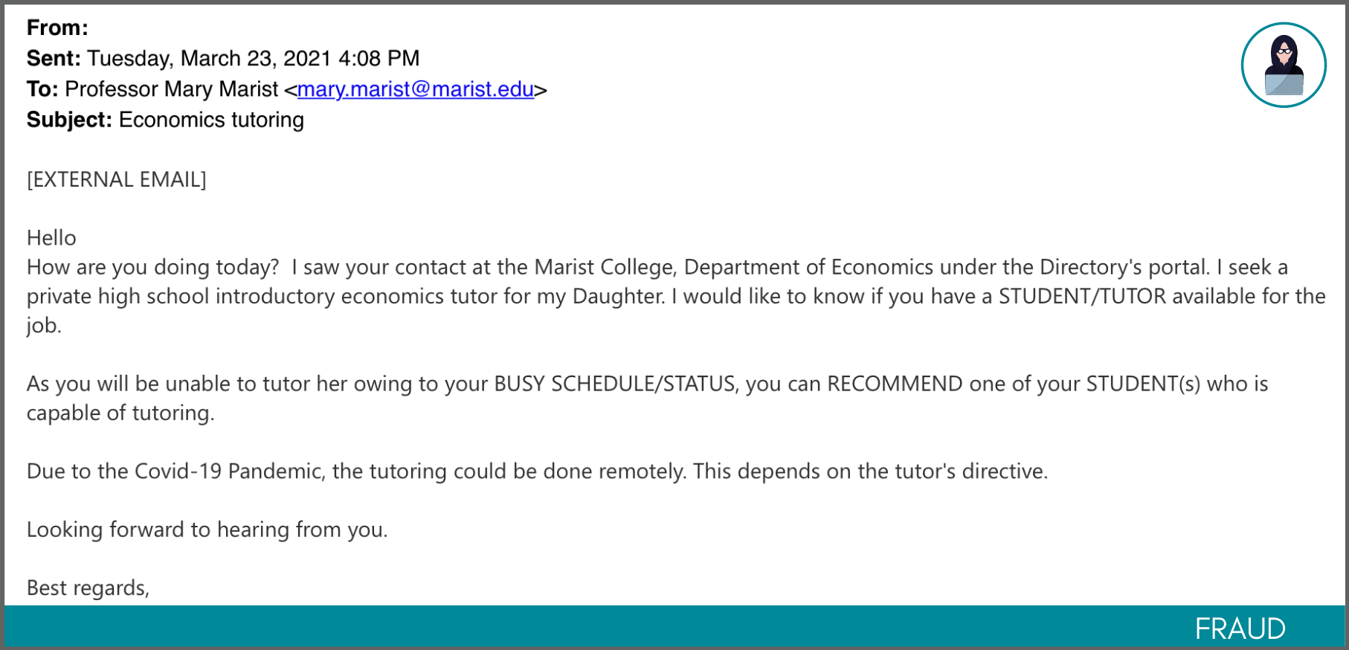
Task: Click Professor Mary Marist recipient name
Action: pyautogui.click(x=172, y=89)
